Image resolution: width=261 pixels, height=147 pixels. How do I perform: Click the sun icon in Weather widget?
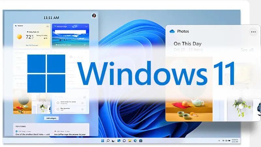point(20,37)
